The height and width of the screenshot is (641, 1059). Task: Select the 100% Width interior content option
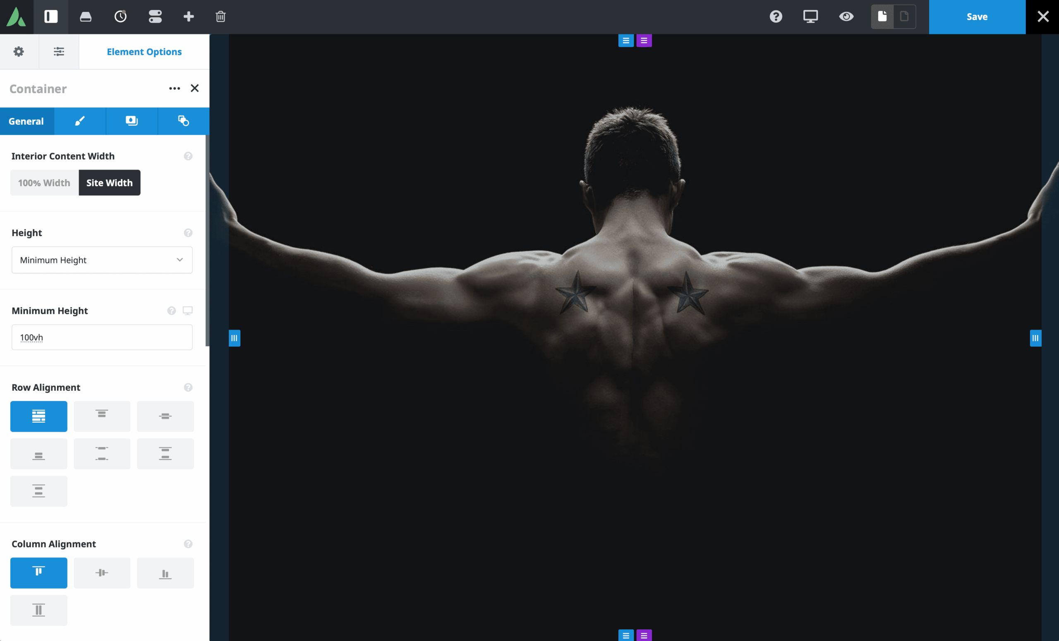[43, 182]
